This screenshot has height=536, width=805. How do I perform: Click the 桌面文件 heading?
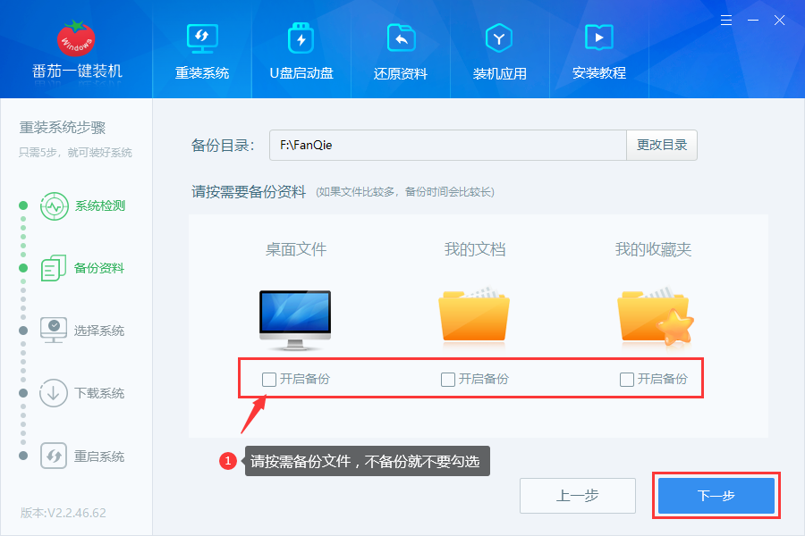[x=296, y=250]
